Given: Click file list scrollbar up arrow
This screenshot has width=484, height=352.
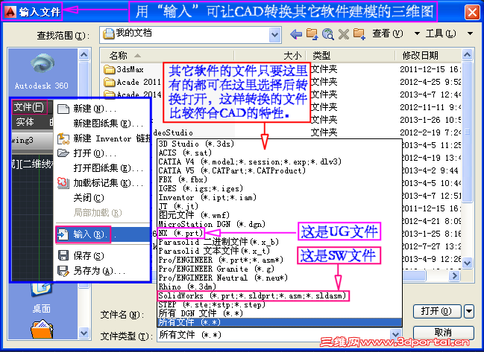Looking at the screenshot, I should (x=467, y=55).
